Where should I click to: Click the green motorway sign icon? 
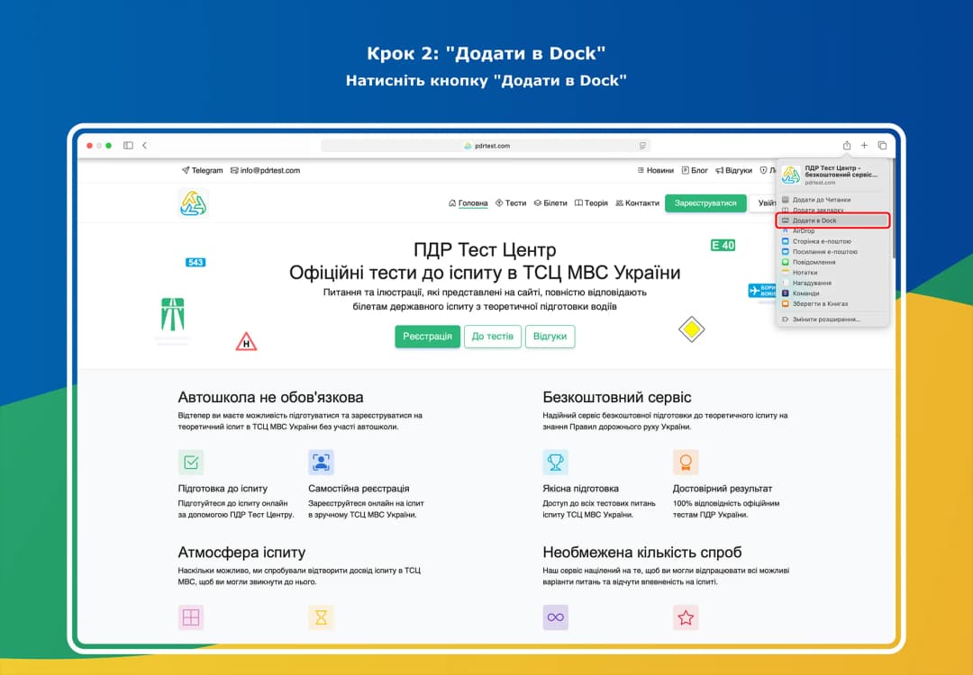coord(172,314)
